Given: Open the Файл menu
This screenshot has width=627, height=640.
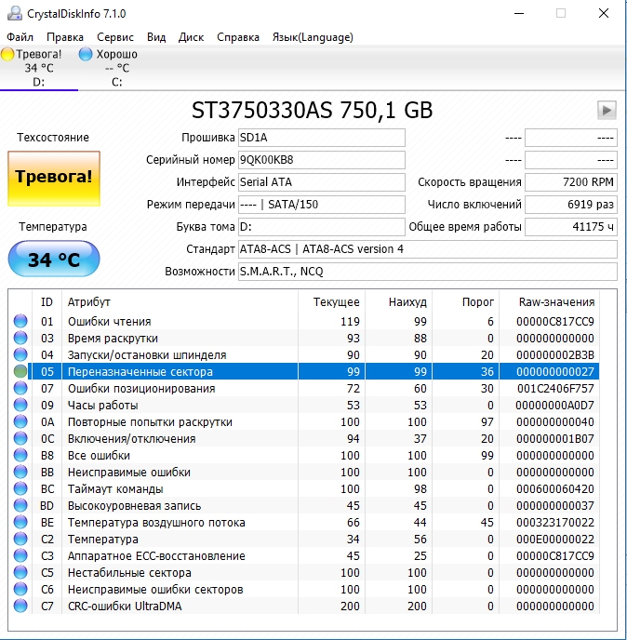Looking at the screenshot, I should [x=20, y=37].
